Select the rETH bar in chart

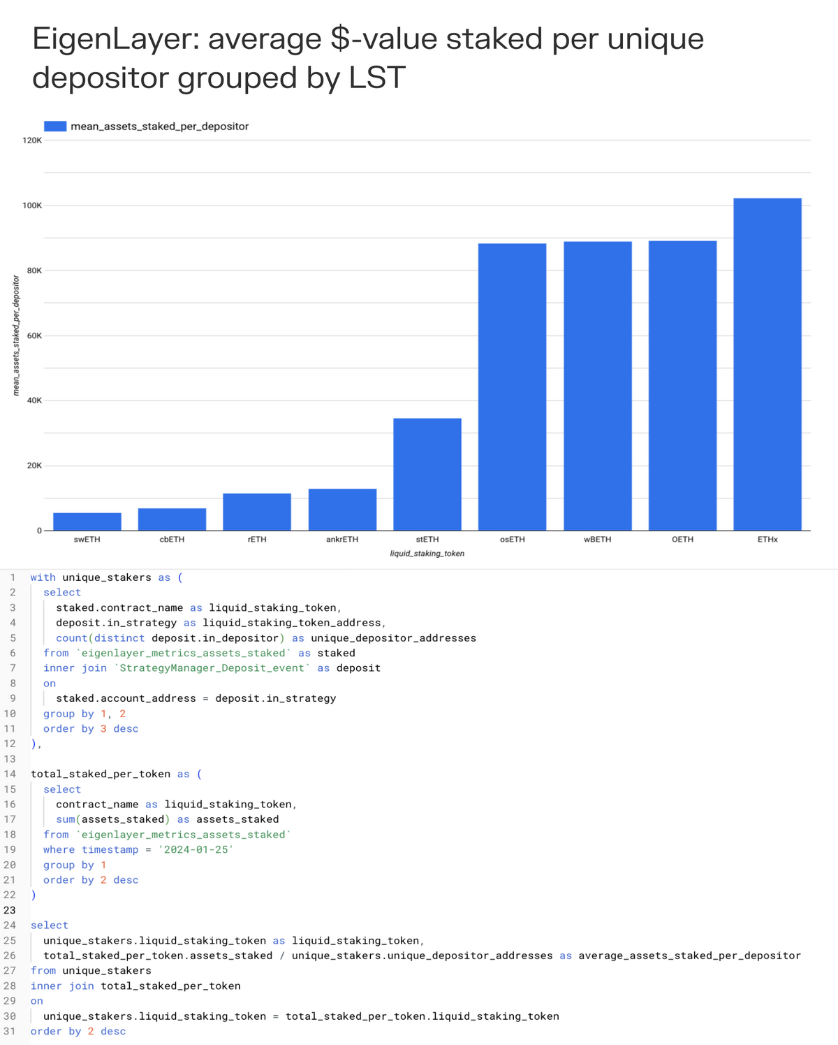point(257,512)
